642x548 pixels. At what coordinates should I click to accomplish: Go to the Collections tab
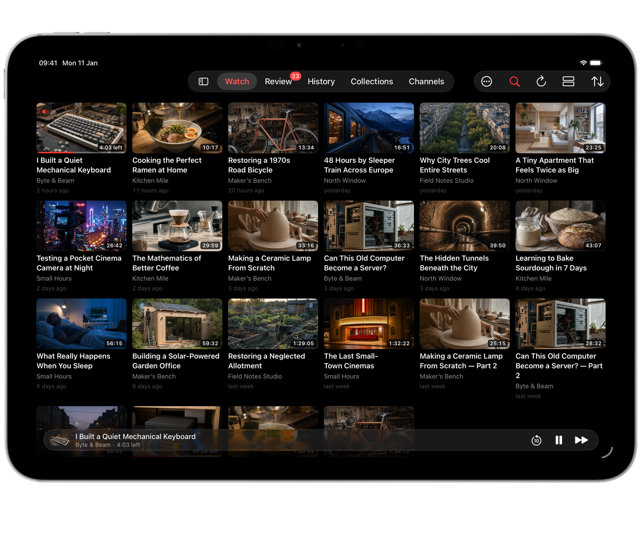(x=372, y=81)
